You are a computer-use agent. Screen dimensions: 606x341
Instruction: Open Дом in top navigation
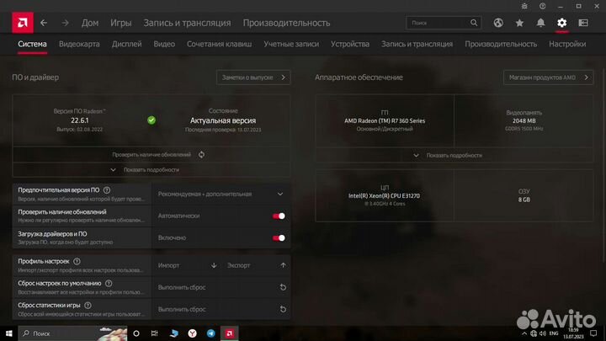(x=90, y=23)
